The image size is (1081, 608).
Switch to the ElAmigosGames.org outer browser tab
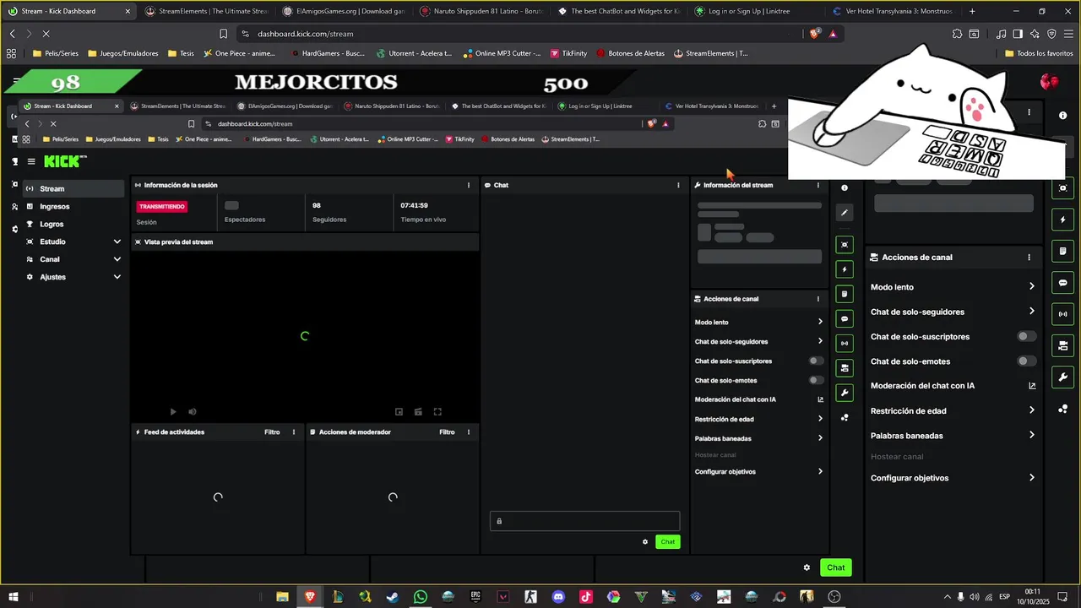pos(345,11)
